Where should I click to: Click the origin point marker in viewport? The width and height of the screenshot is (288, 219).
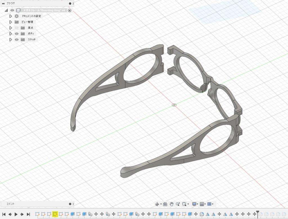pyautogui.click(x=174, y=105)
